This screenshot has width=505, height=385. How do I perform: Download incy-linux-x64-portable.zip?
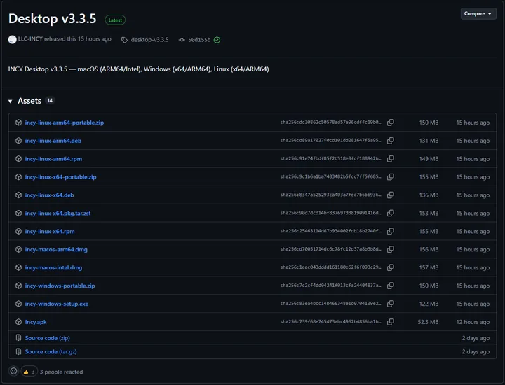click(x=60, y=177)
